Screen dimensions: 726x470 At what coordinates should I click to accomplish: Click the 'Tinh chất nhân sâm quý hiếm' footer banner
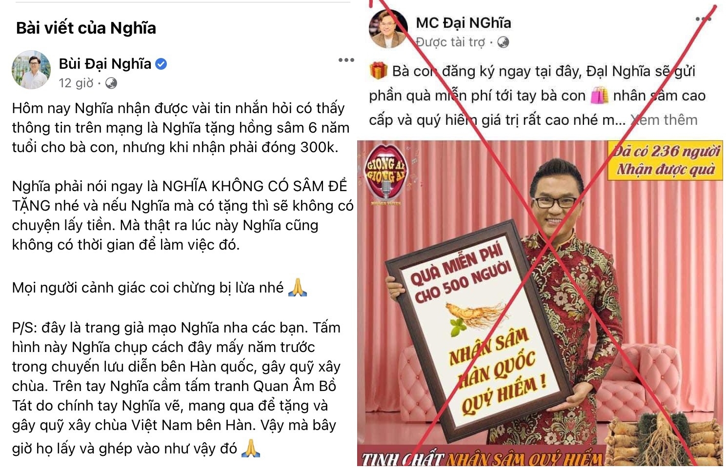pos(482,459)
